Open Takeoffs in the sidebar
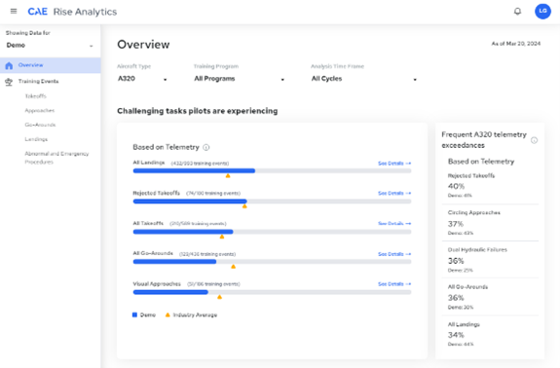Screen dimensions: 560x368 [x=35, y=96]
